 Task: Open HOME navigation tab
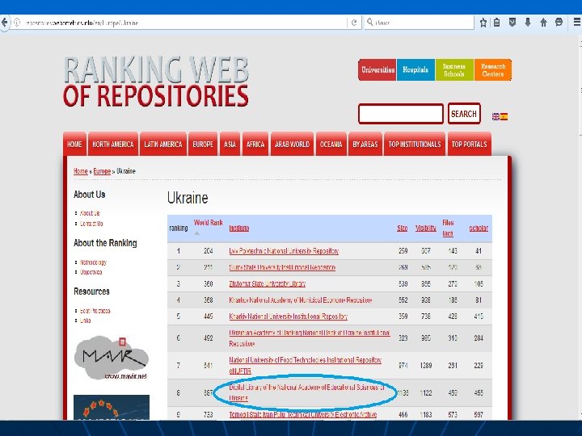tap(74, 144)
